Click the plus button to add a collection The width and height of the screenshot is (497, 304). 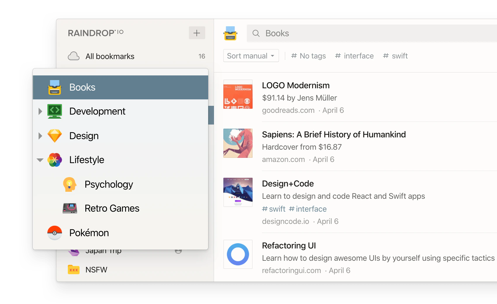pyautogui.click(x=197, y=33)
